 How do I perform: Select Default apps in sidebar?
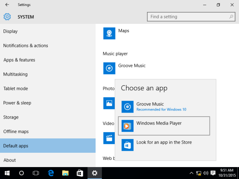coord(48,146)
